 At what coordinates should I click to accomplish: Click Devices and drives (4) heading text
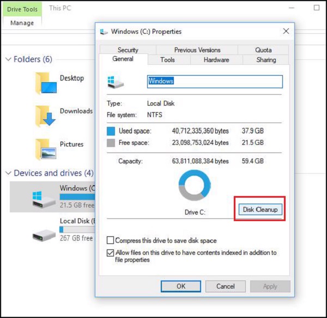(53, 173)
